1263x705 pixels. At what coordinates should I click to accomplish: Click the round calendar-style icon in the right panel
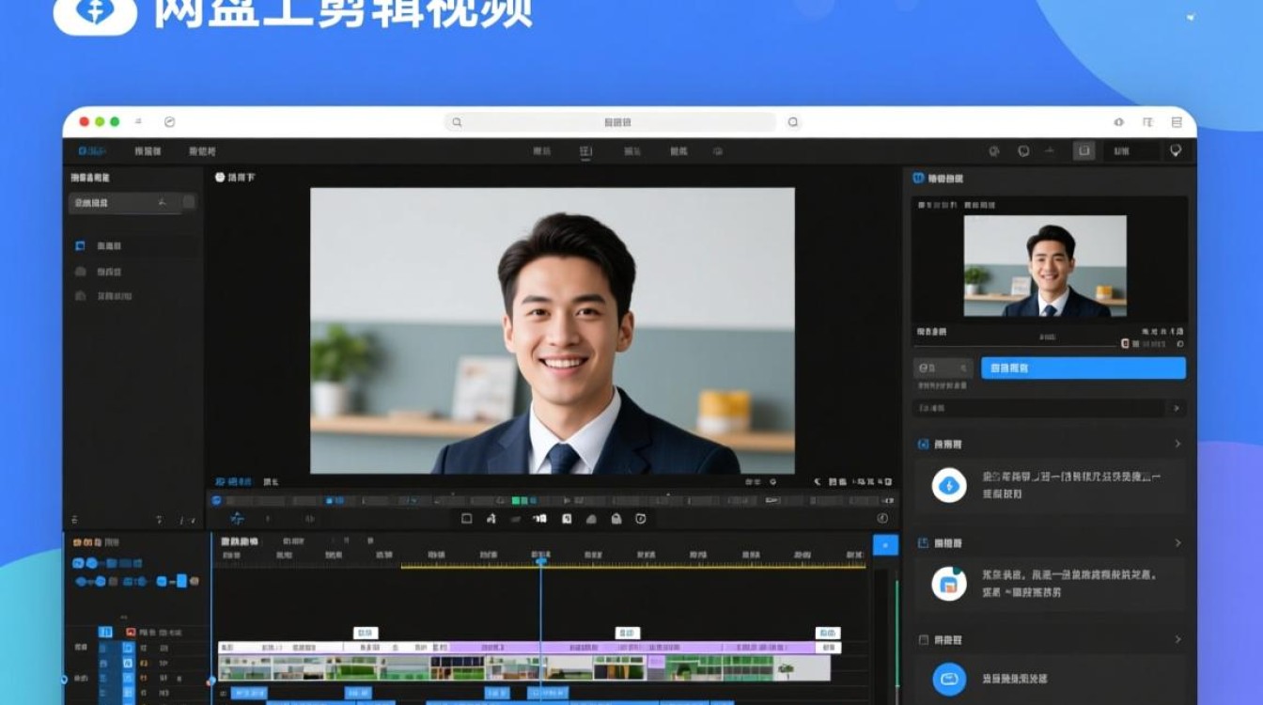pyautogui.click(x=949, y=584)
